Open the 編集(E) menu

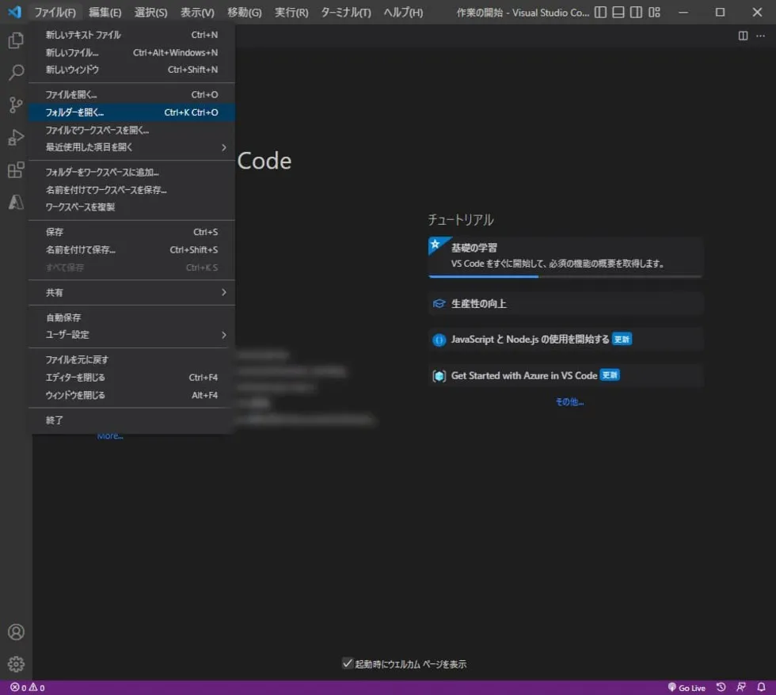tap(105, 13)
